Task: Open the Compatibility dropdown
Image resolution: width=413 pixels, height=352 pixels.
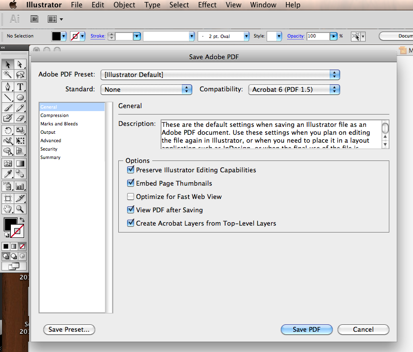Action: pyautogui.click(x=294, y=89)
